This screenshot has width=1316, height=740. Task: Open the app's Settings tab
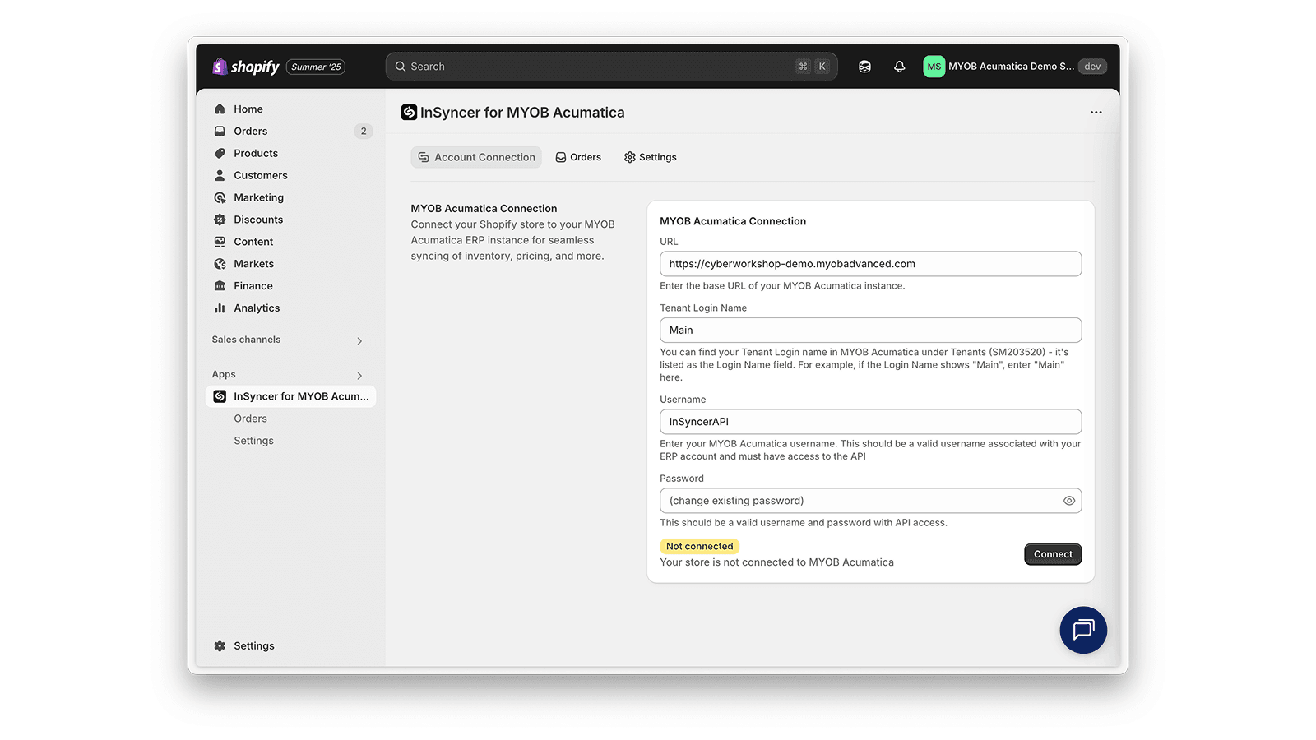click(x=650, y=156)
